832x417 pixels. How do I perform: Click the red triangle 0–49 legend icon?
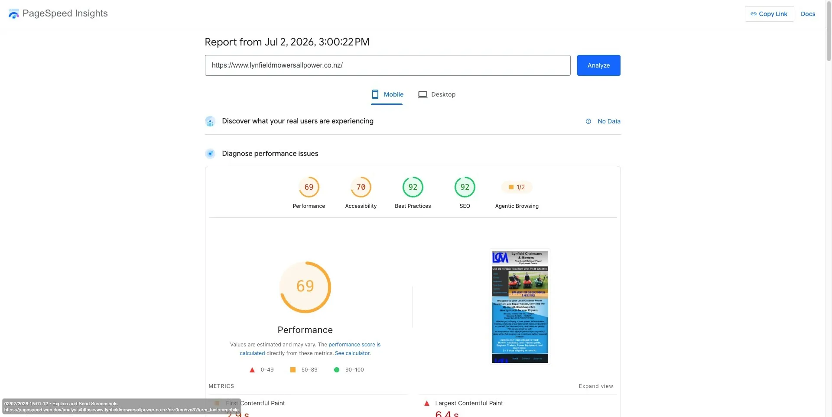(x=252, y=370)
